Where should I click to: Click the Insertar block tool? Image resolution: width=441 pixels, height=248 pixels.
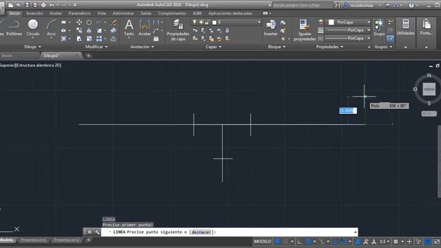271,28
